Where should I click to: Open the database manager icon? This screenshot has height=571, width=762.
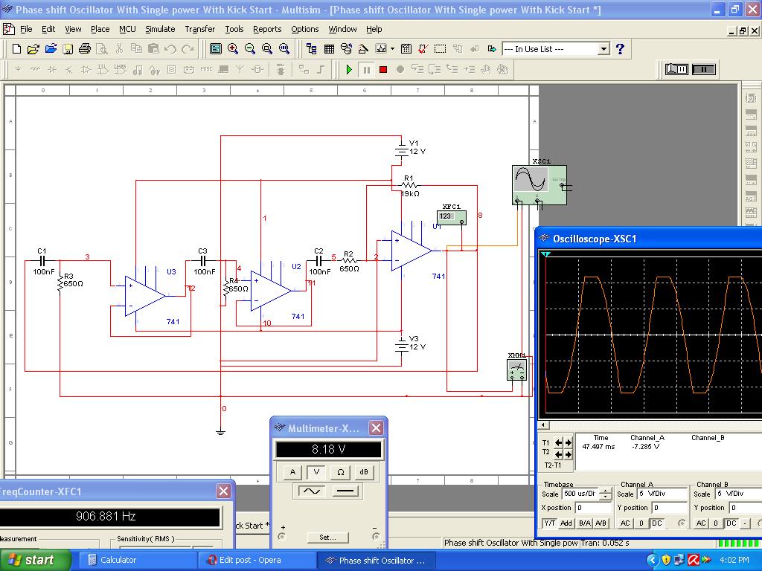[346, 48]
